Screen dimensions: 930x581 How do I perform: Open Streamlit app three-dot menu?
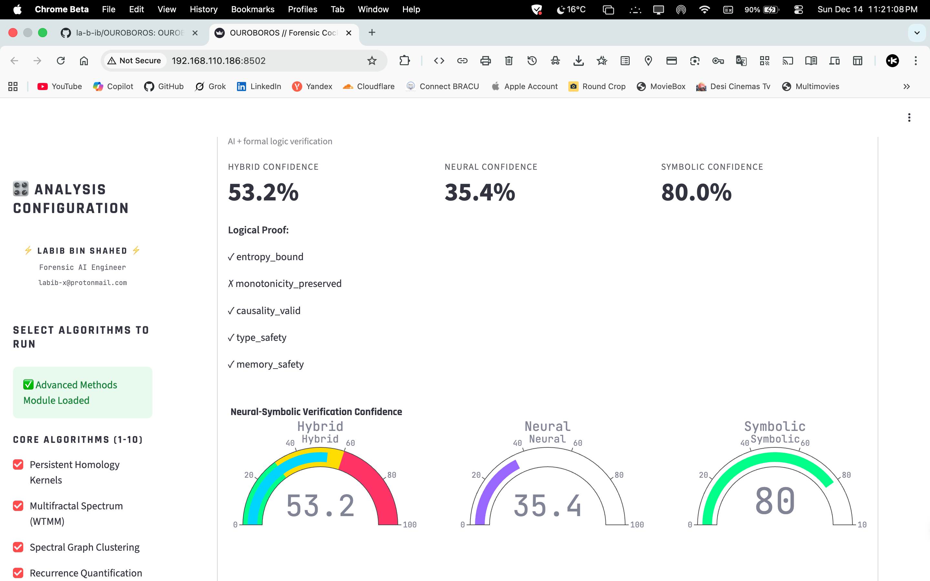coord(909,117)
